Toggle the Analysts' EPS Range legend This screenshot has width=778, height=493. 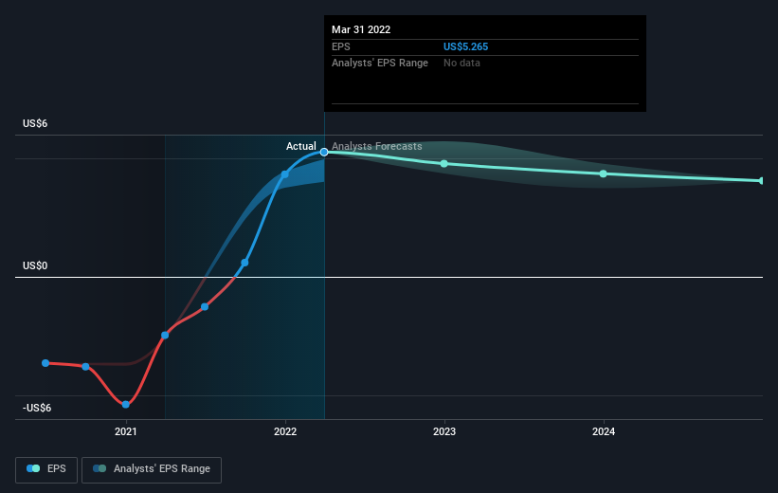(x=152, y=469)
